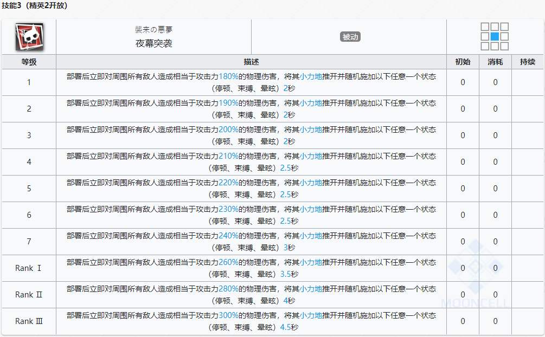Click the skull skill icon for 夜幕突袭
The image size is (545, 337).
pos(29,37)
